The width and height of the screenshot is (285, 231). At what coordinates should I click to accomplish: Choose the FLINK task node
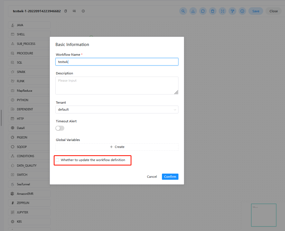click(29, 81)
